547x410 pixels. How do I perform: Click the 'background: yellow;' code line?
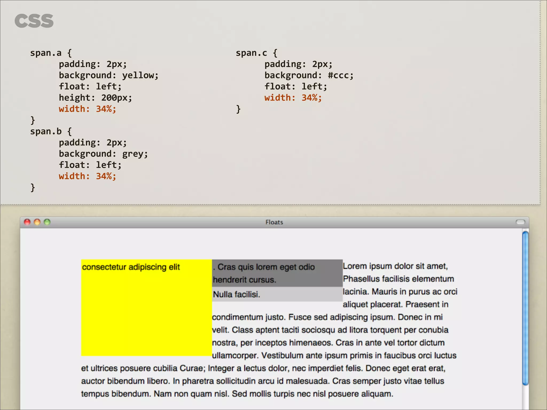(x=109, y=75)
